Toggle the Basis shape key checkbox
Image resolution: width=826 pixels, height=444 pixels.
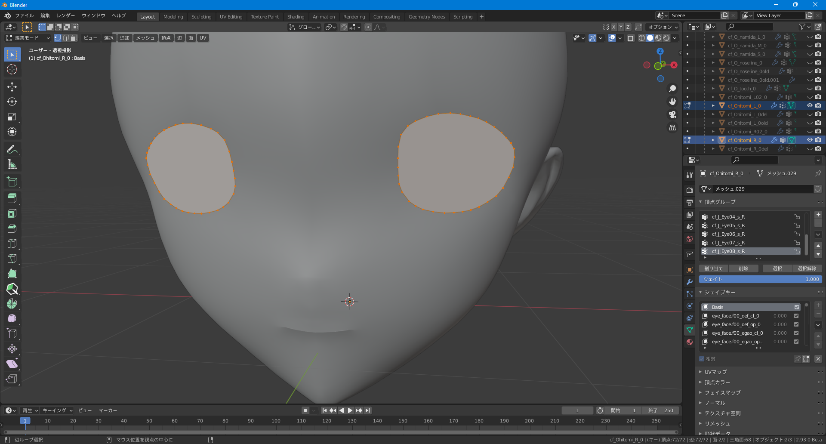point(796,307)
